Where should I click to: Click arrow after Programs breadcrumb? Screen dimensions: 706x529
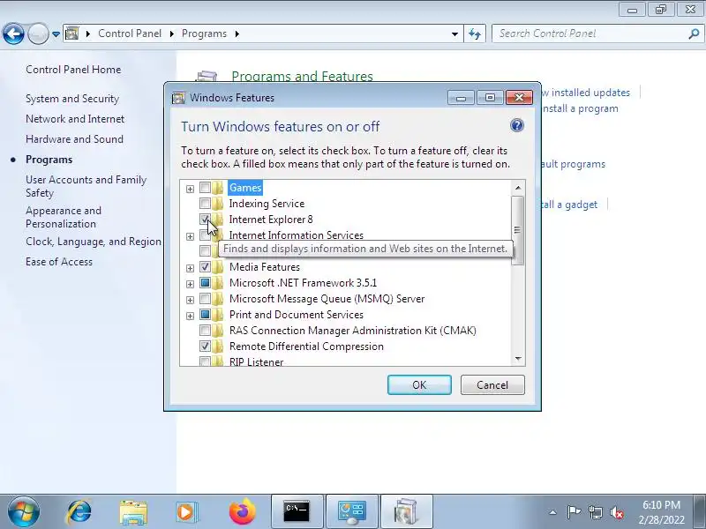point(237,34)
